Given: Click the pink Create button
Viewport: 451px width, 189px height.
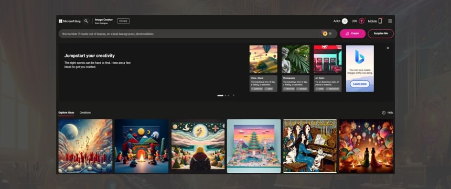Looking at the screenshot, I should coord(352,34).
